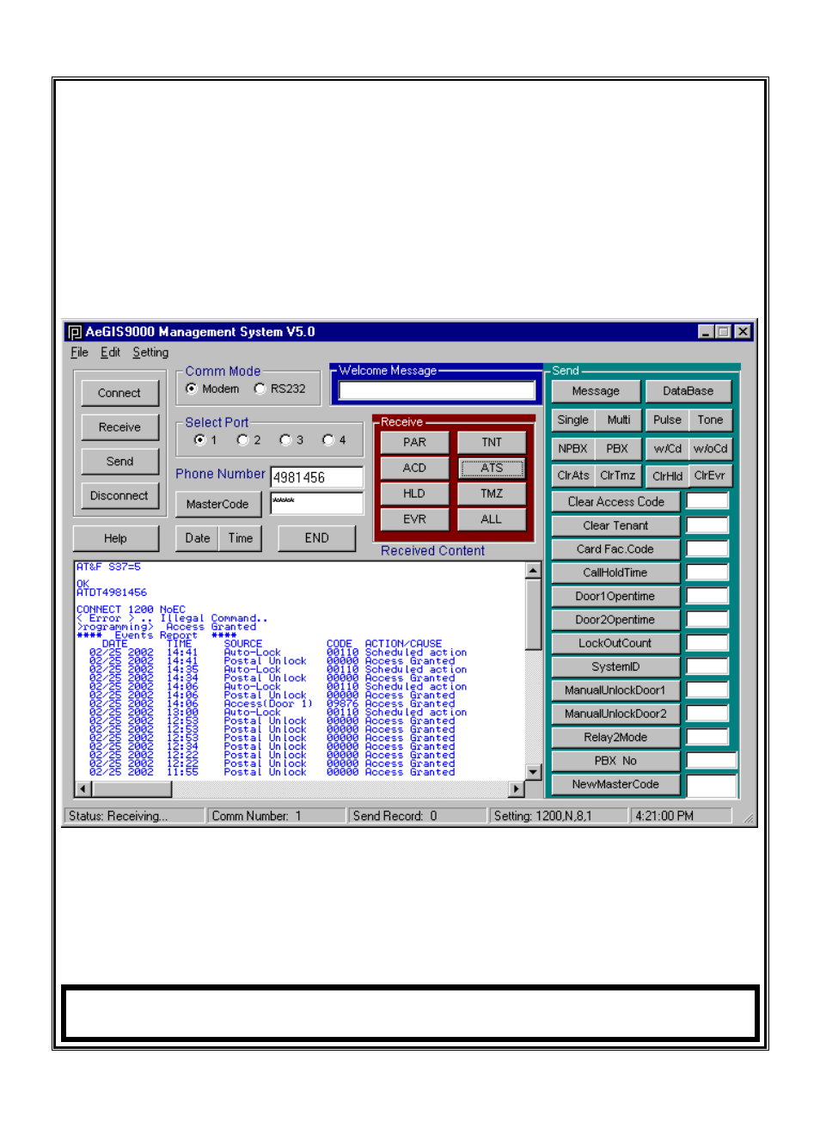Click Door1Opentime button
The image size is (820, 1128).
[x=615, y=597]
